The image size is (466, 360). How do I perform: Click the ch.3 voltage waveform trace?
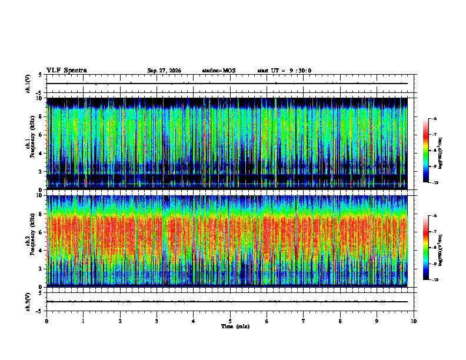[227, 302]
